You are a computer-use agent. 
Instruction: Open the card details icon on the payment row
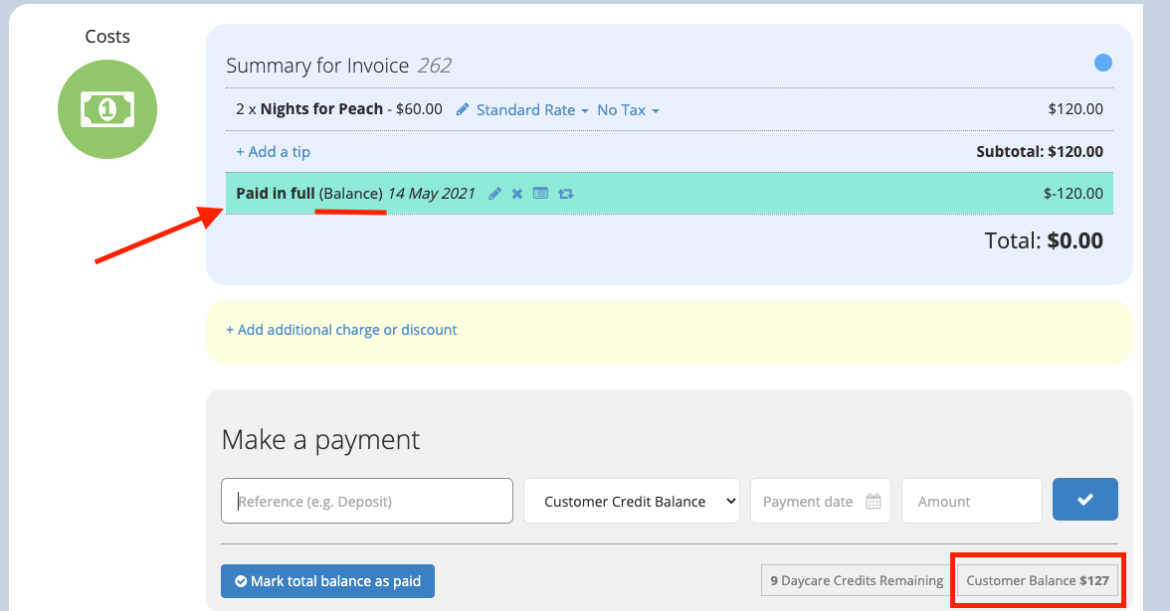[541, 194]
